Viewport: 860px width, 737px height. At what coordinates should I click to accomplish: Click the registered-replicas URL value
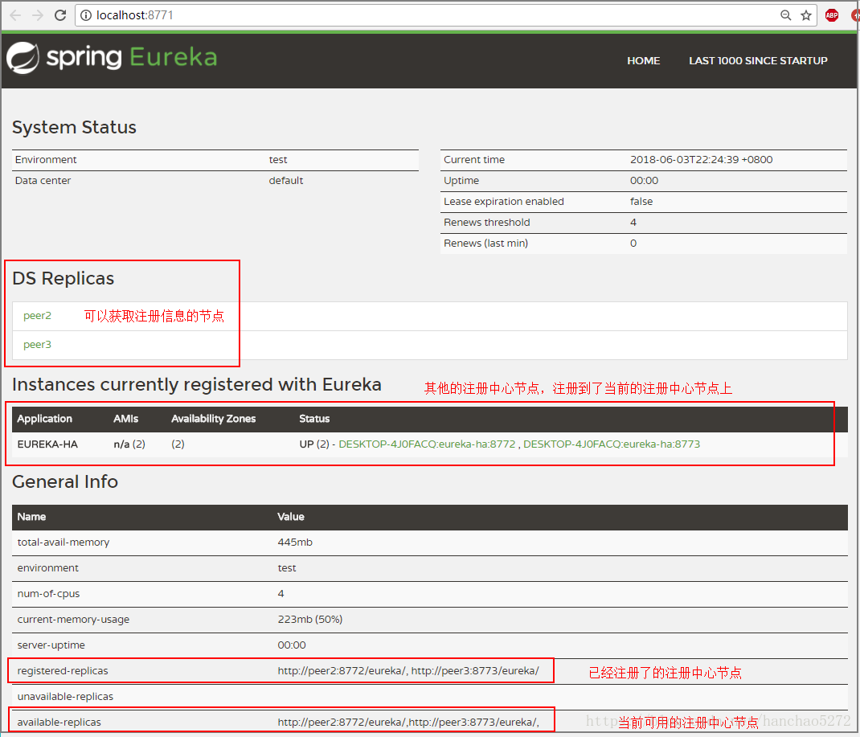coord(408,670)
